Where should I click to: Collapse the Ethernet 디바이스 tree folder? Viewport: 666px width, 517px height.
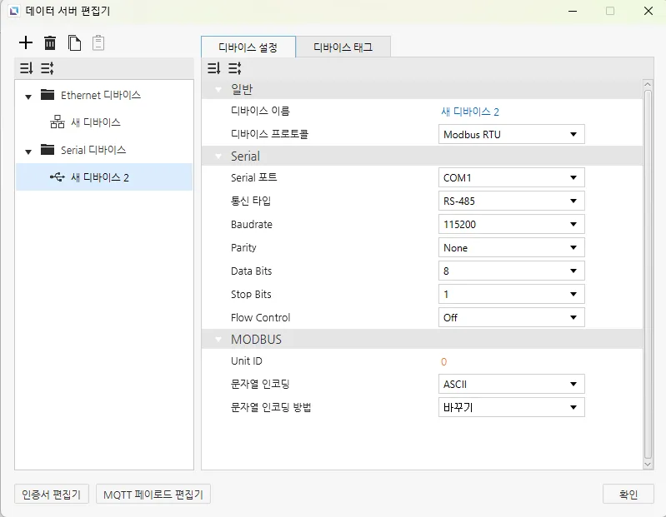coord(28,97)
